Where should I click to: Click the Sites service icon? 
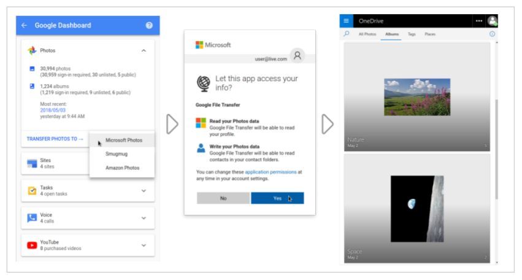click(x=32, y=163)
